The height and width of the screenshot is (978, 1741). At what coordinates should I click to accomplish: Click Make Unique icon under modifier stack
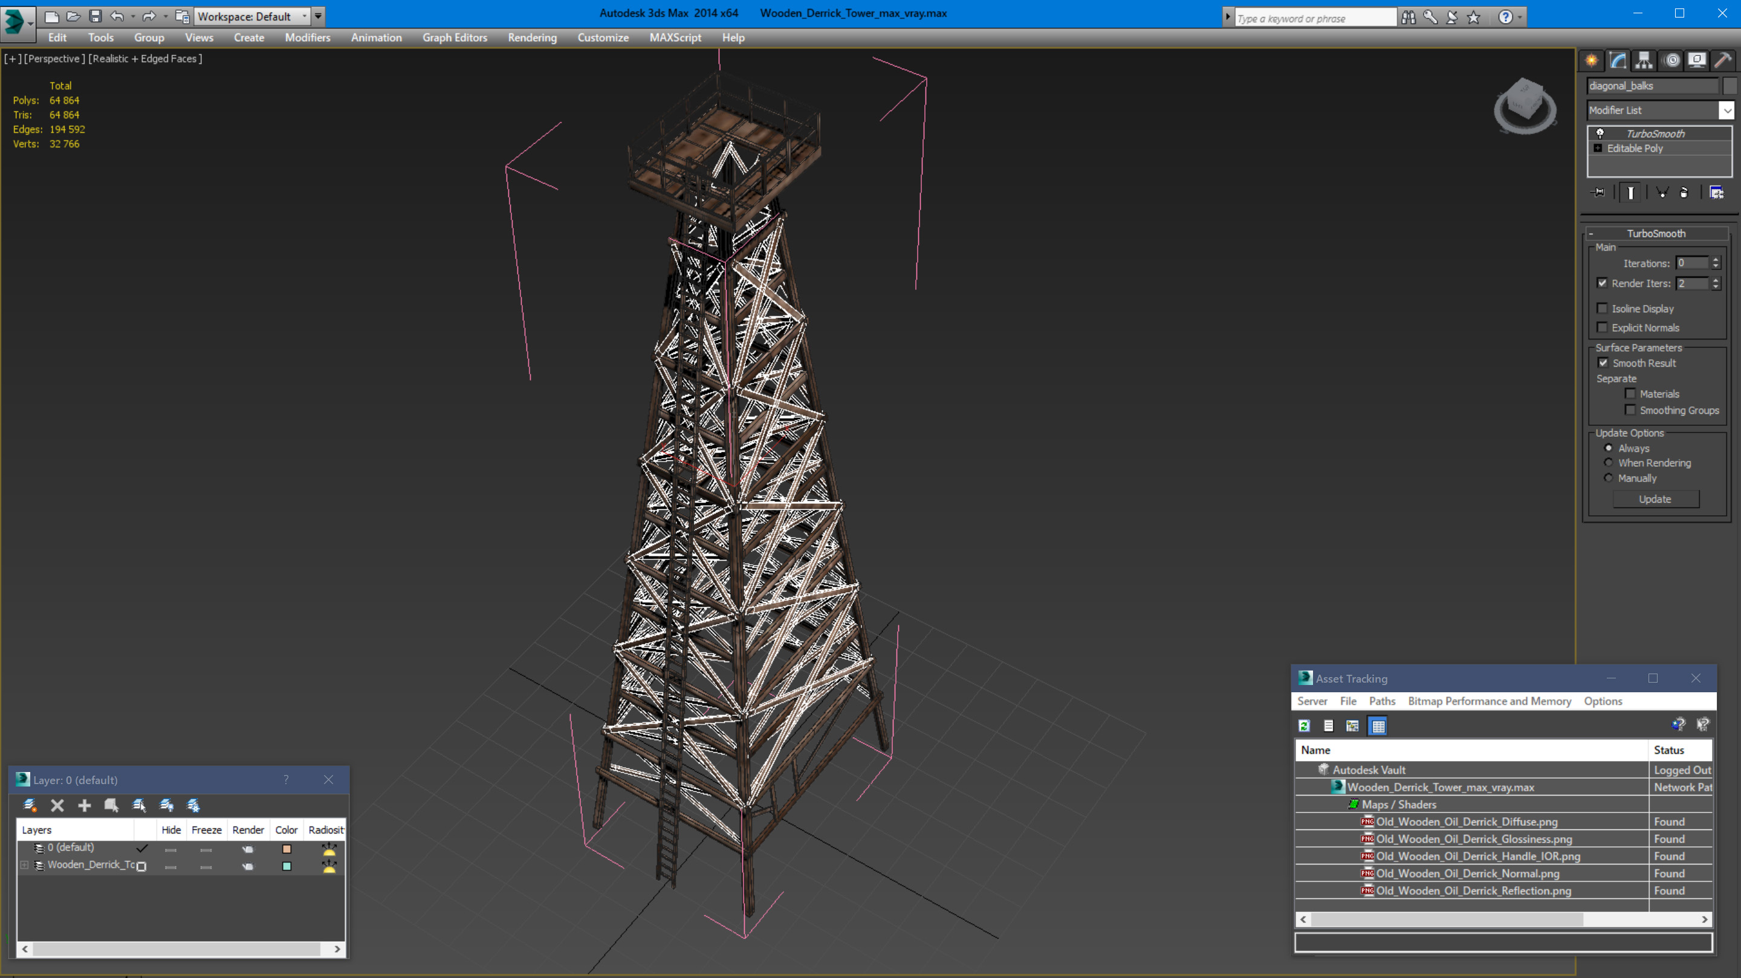tap(1662, 193)
